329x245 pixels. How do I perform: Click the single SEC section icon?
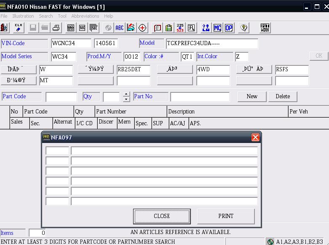[x=82, y=28]
